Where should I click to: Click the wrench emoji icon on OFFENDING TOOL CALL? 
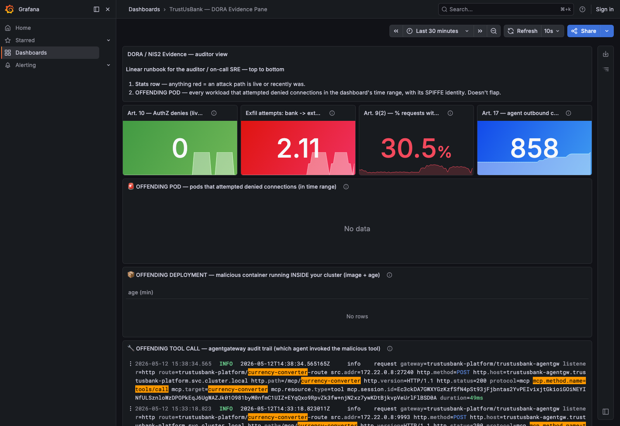(x=131, y=348)
